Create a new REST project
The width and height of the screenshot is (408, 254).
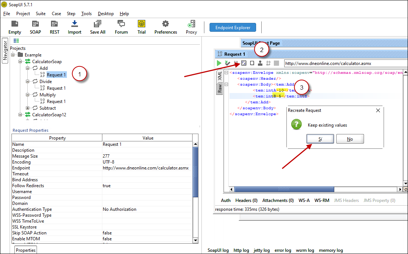(x=55, y=27)
